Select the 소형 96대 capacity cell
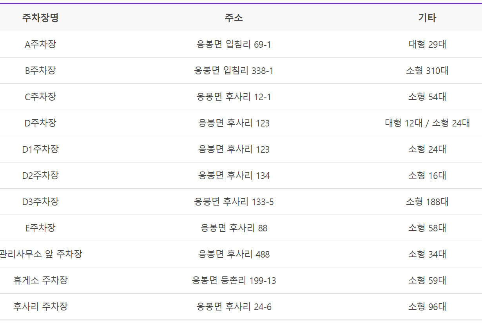482x323 pixels. [x=427, y=307]
